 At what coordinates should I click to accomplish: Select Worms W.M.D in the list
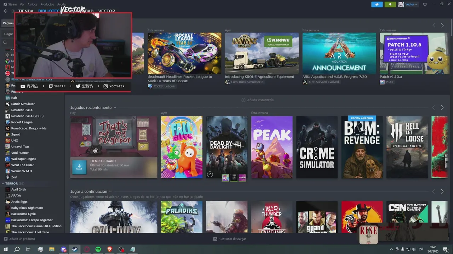(x=22, y=171)
